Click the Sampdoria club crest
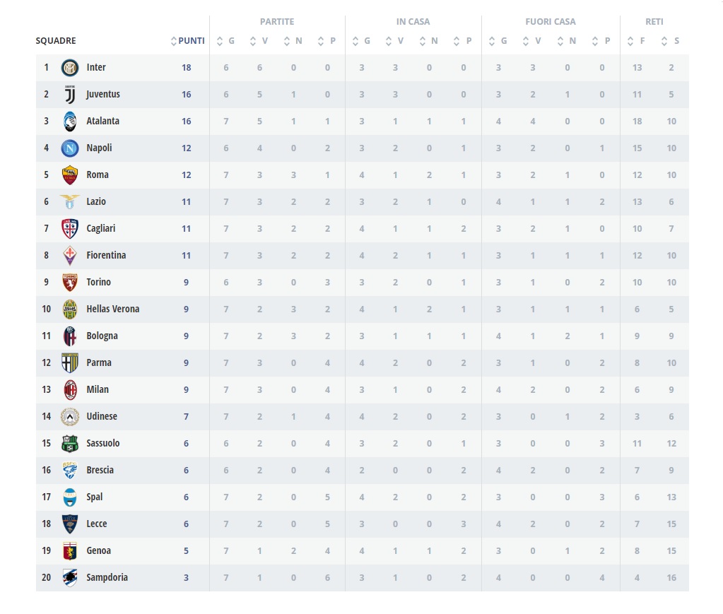The height and width of the screenshot is (614, 723). 70,577
